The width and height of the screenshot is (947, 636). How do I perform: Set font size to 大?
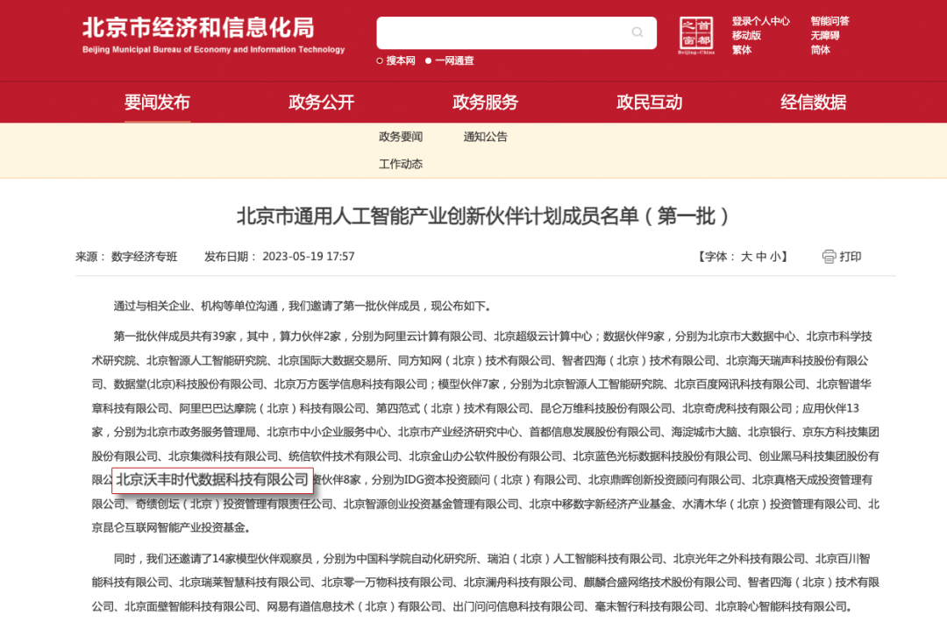coord(746,257)
